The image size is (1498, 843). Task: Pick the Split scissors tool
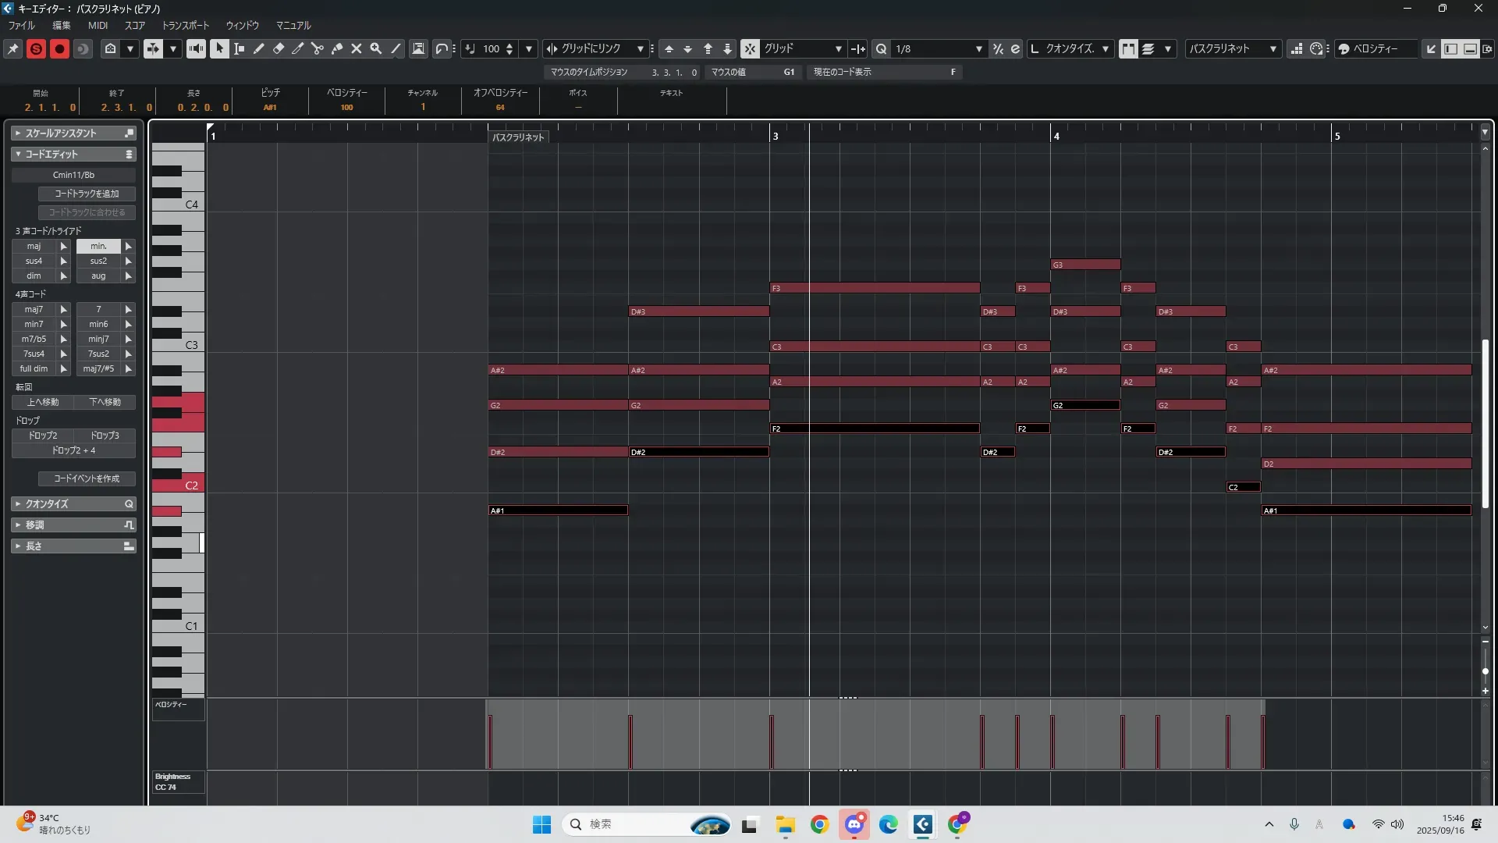click(x=318, y=48)
